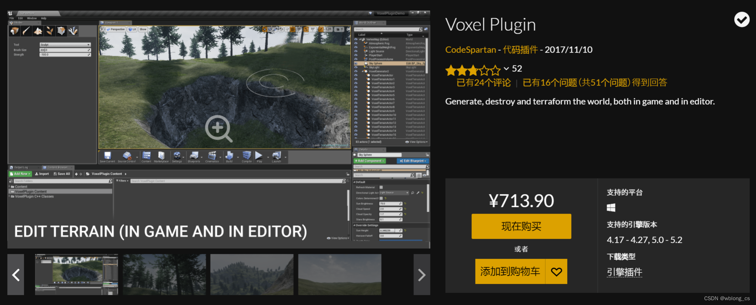Click the star rating display
The width and height of the screenshot is (756, 305).
[x=473, y=70]
